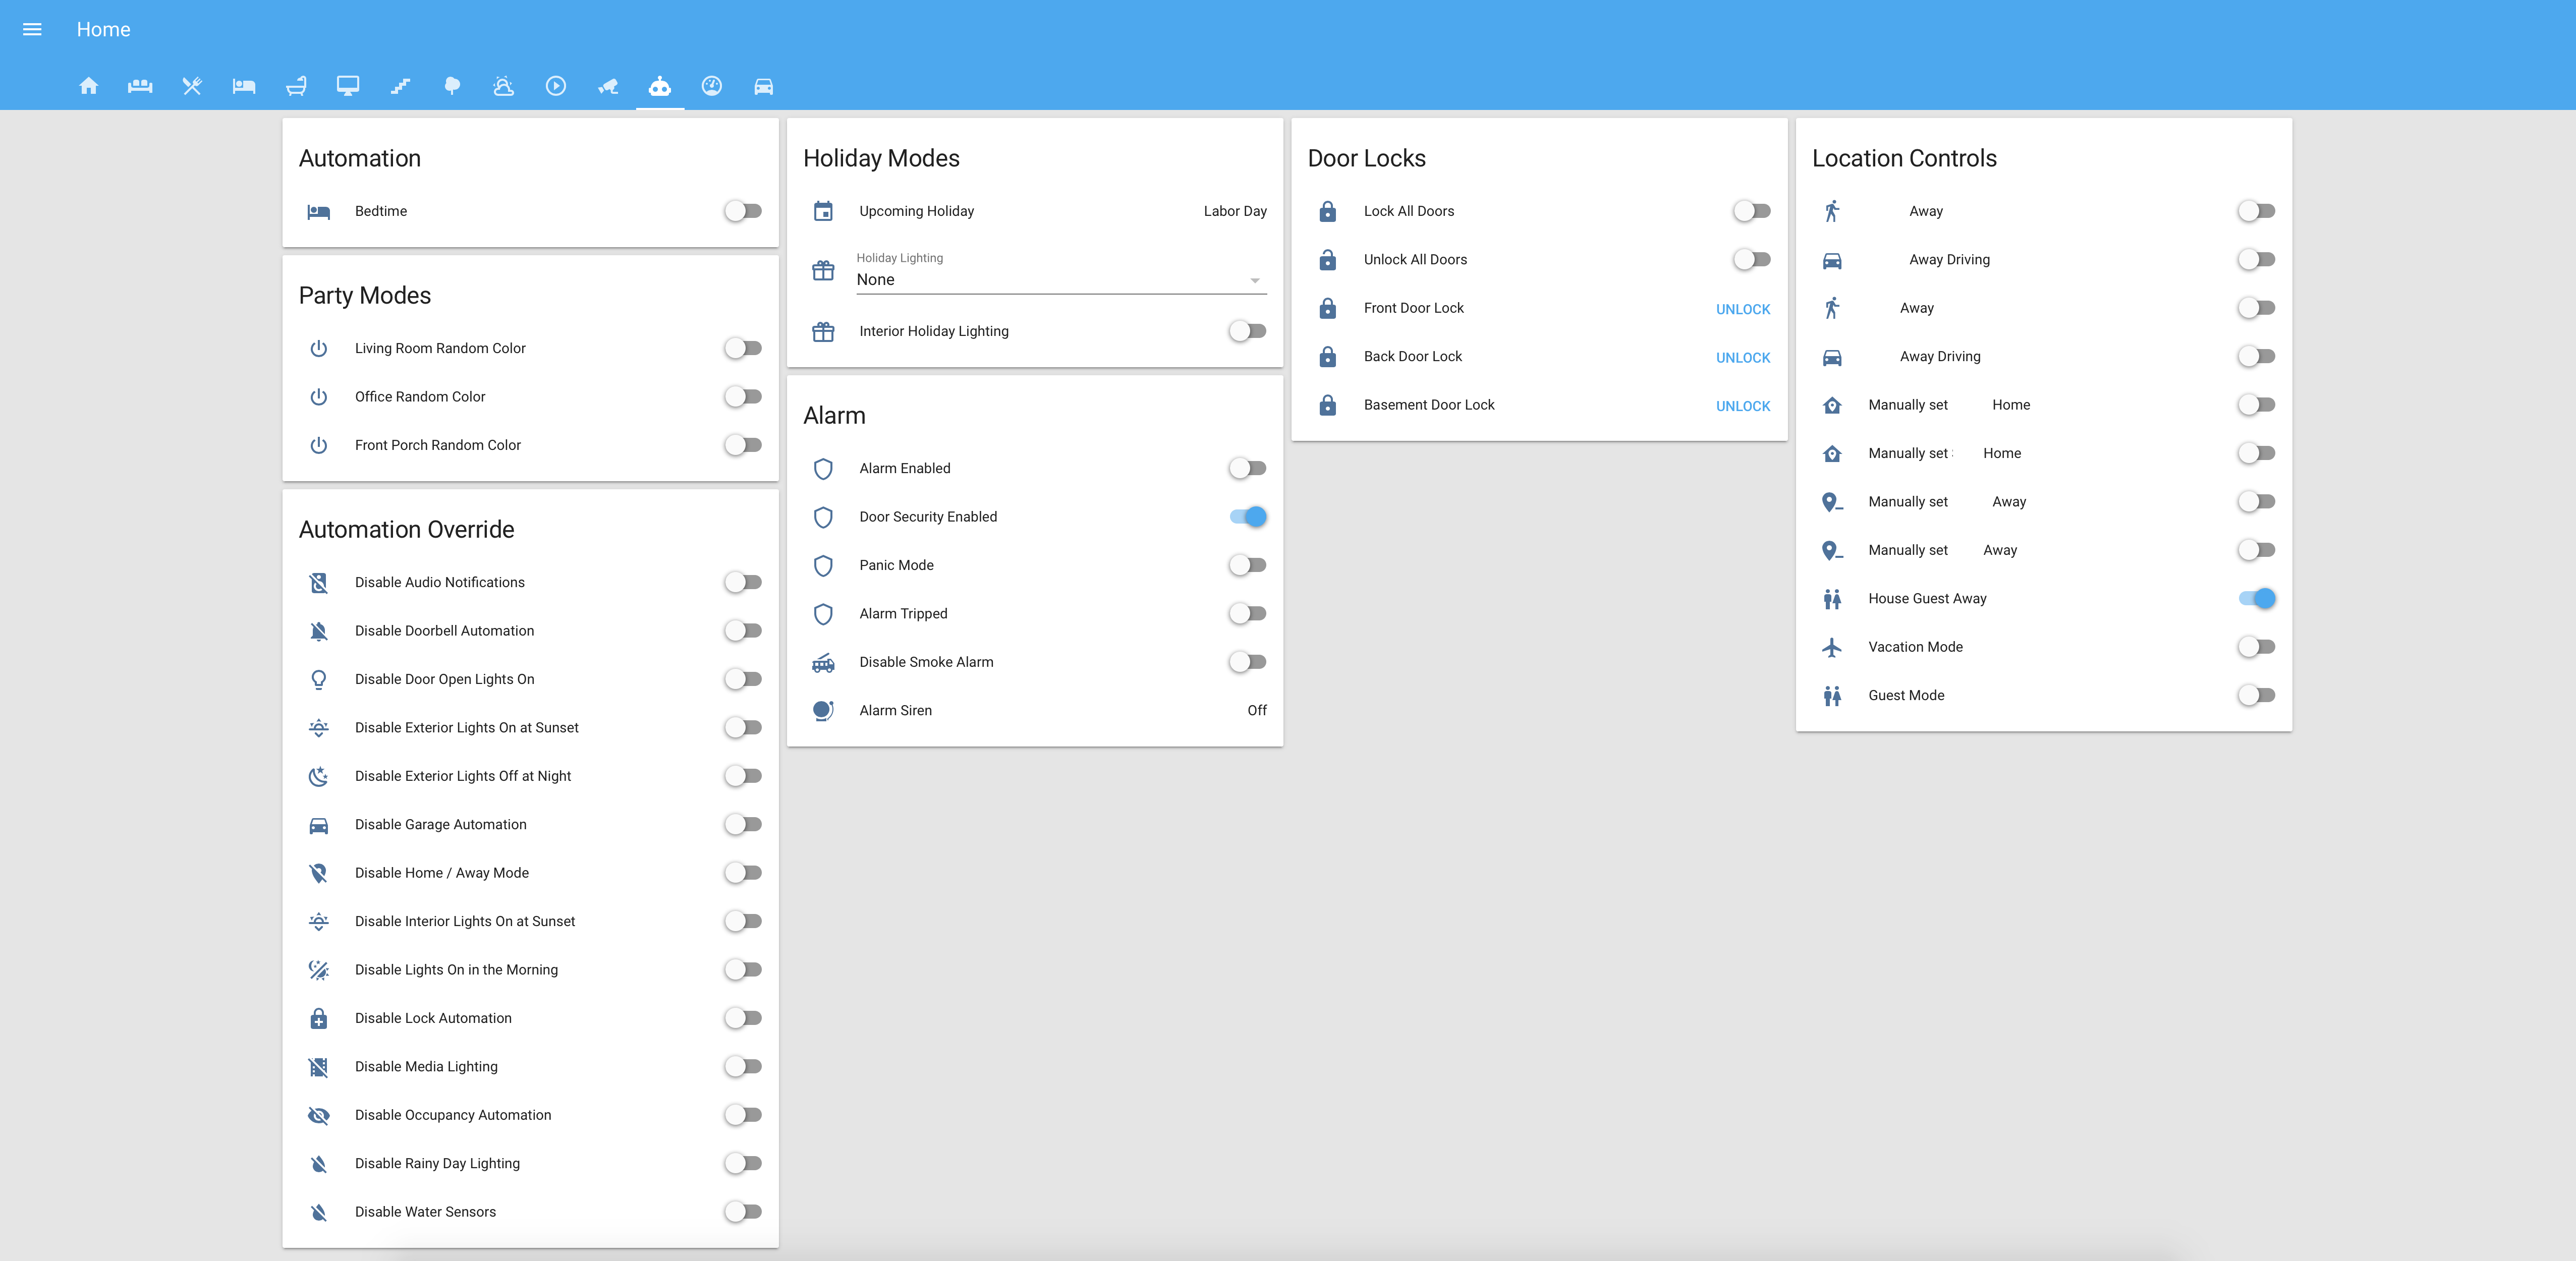Open the bathtub view tab icon

[x=296, y=86]
